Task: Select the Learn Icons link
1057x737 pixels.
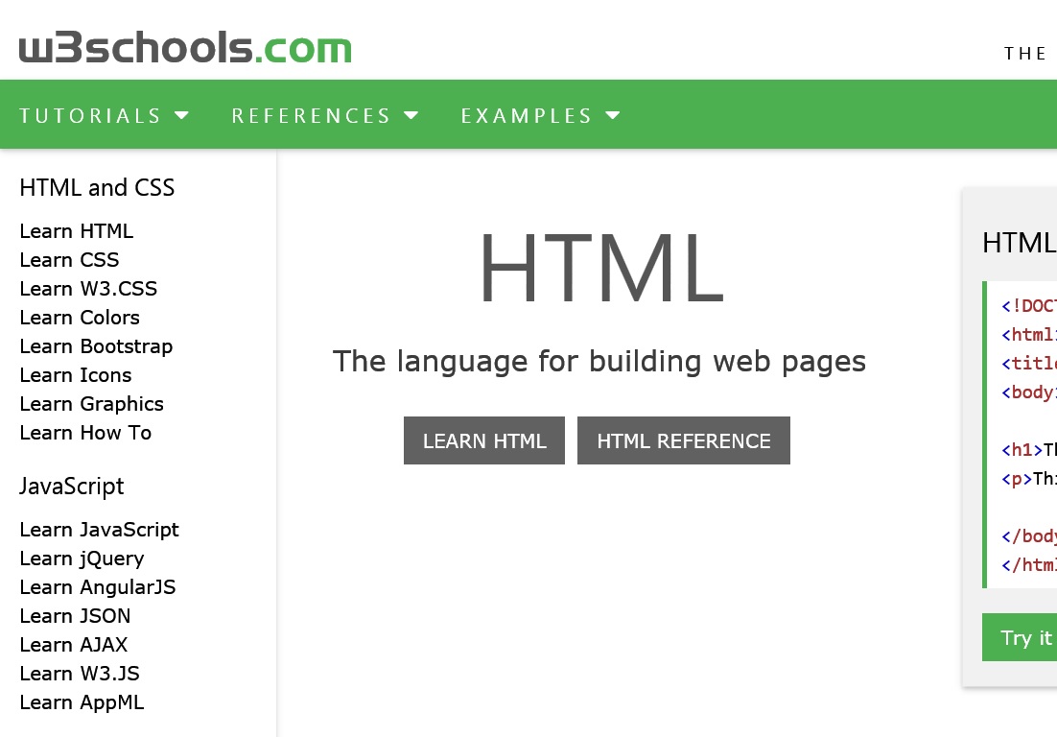Action: point(75,375)
